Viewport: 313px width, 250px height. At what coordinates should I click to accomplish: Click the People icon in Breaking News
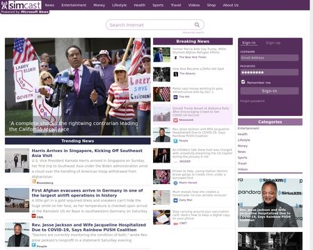pos(175,141)
